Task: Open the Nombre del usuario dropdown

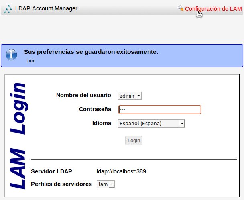Action: pos(130,96)
